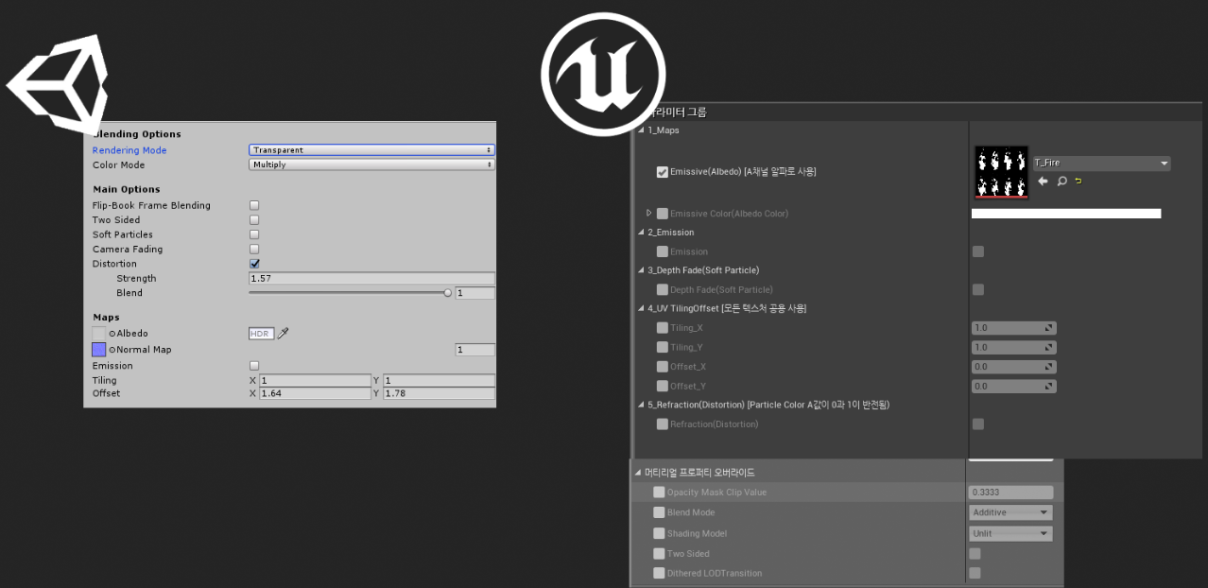Click the Tiling_Y value field showing 1.0
The image size is (1208, 588).
1014,347
